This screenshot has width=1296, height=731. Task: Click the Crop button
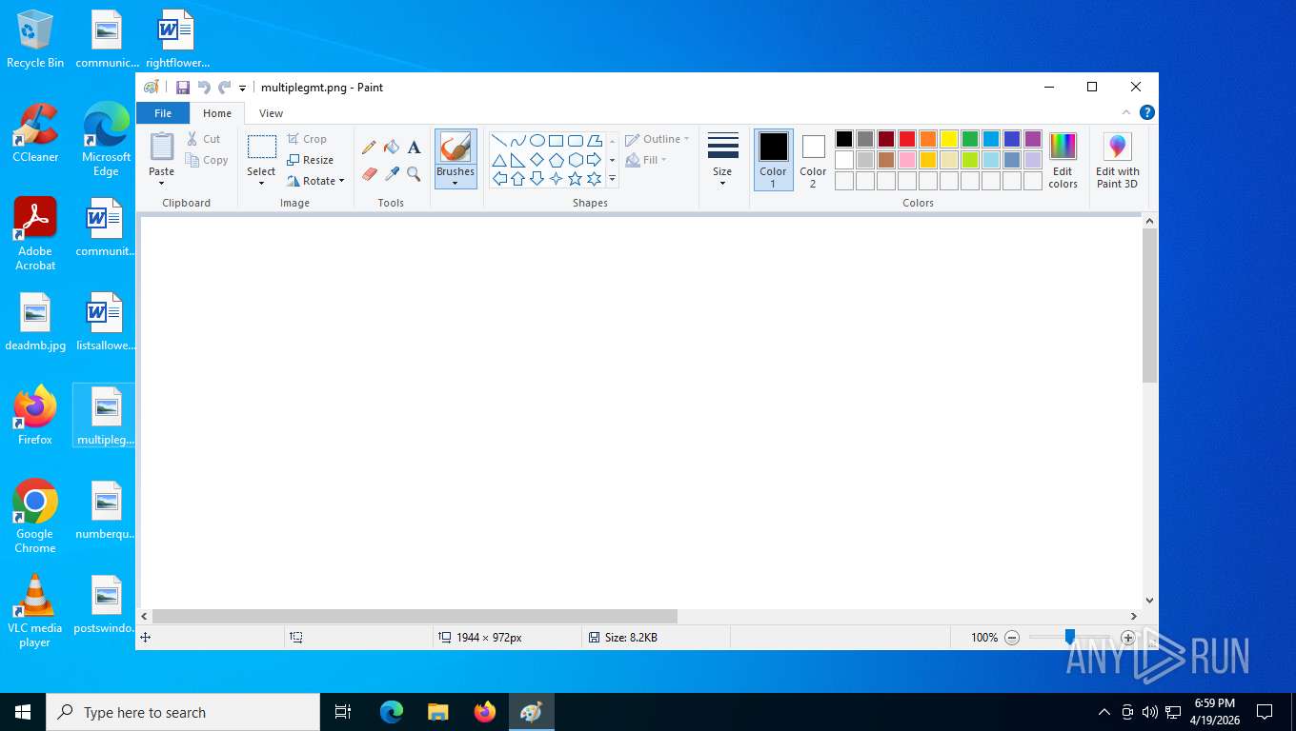point(307,139)
